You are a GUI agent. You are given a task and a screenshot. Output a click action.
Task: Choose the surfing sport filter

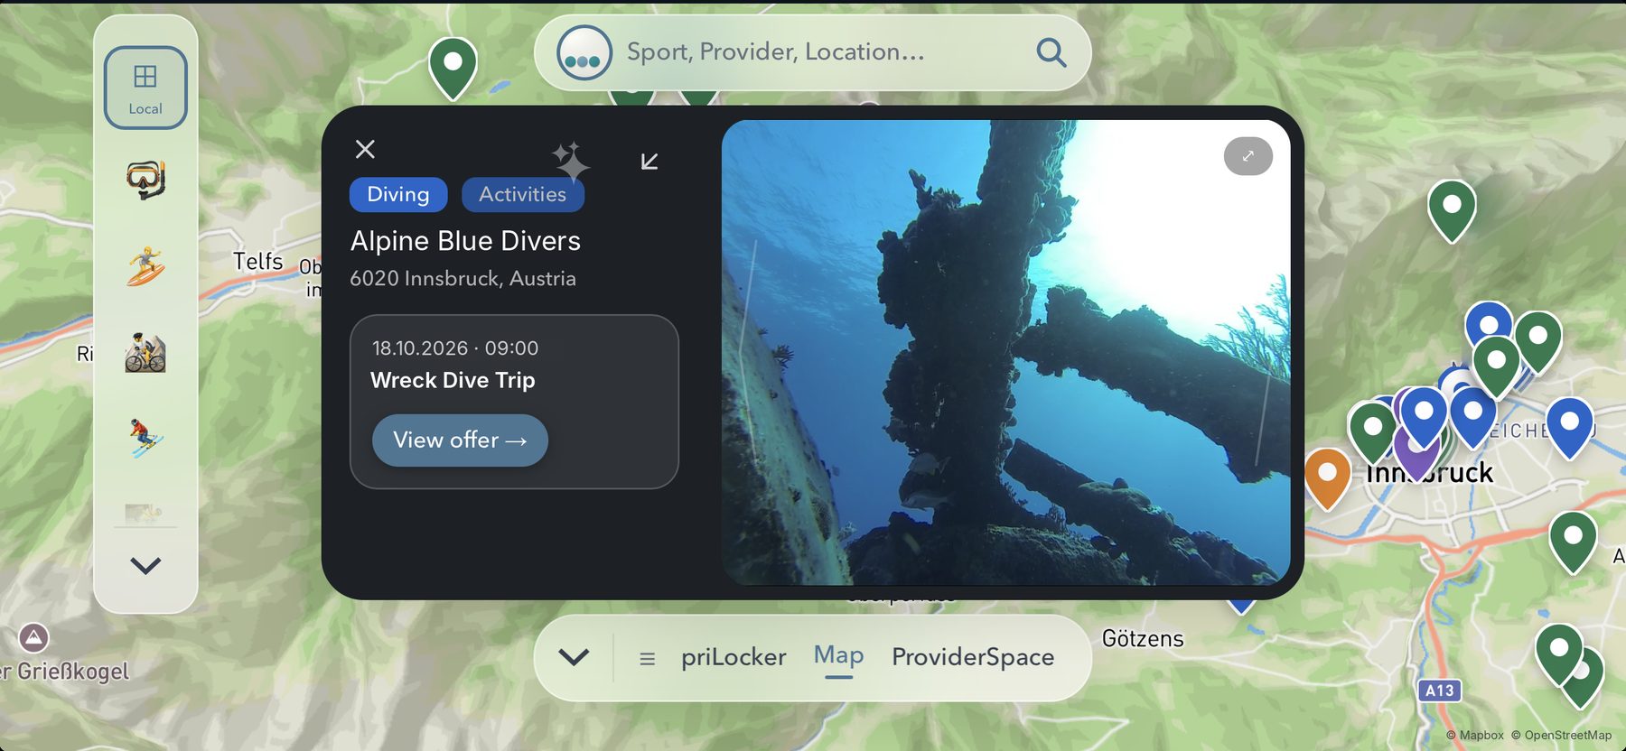point(145,266)
